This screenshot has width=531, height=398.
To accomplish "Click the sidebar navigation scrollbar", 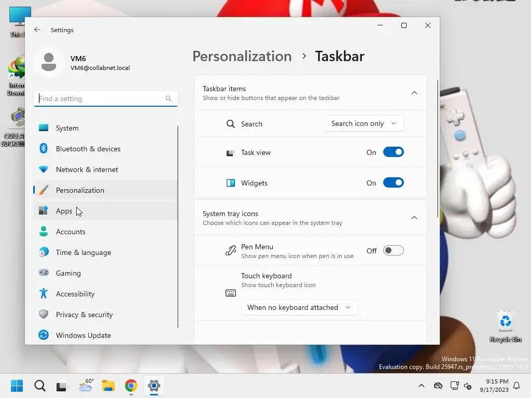I will click(x=177, y=227).
